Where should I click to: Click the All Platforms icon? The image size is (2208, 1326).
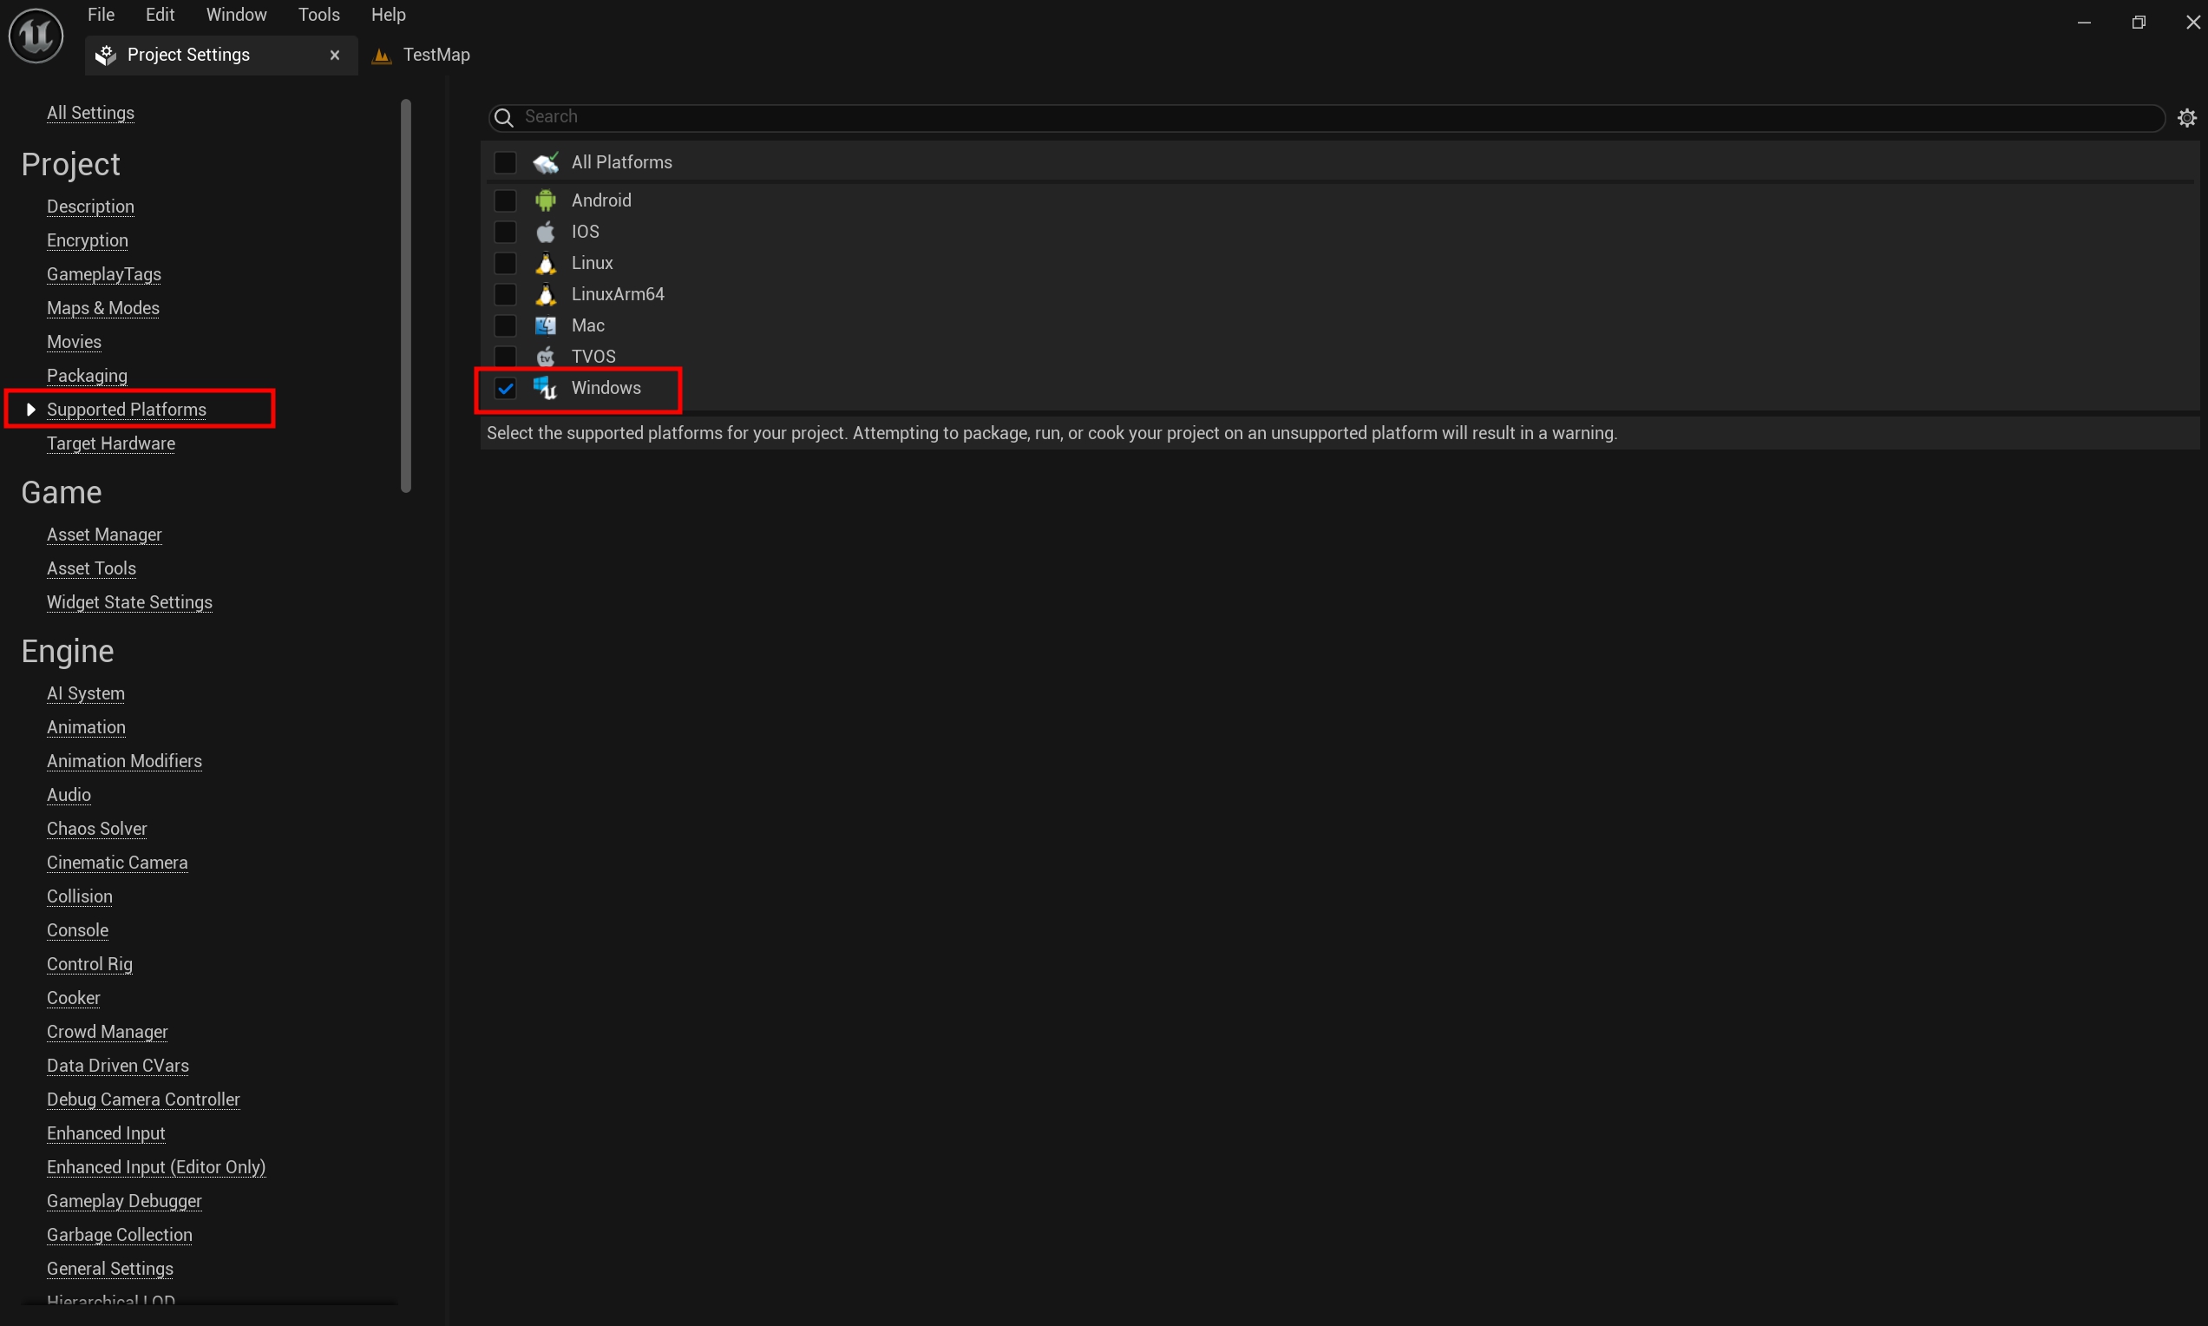pyautogui.click(x=546, y=162)
